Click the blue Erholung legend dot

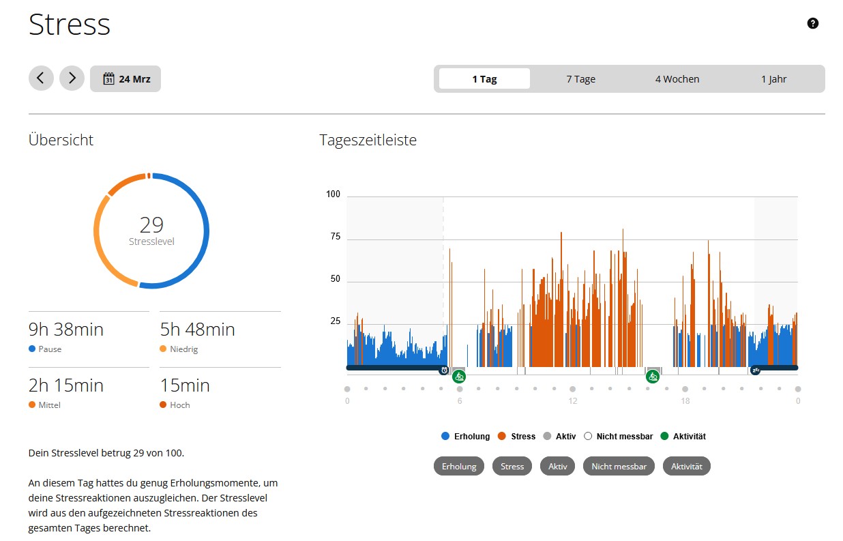pyautogui.click(x=445, y=436)
